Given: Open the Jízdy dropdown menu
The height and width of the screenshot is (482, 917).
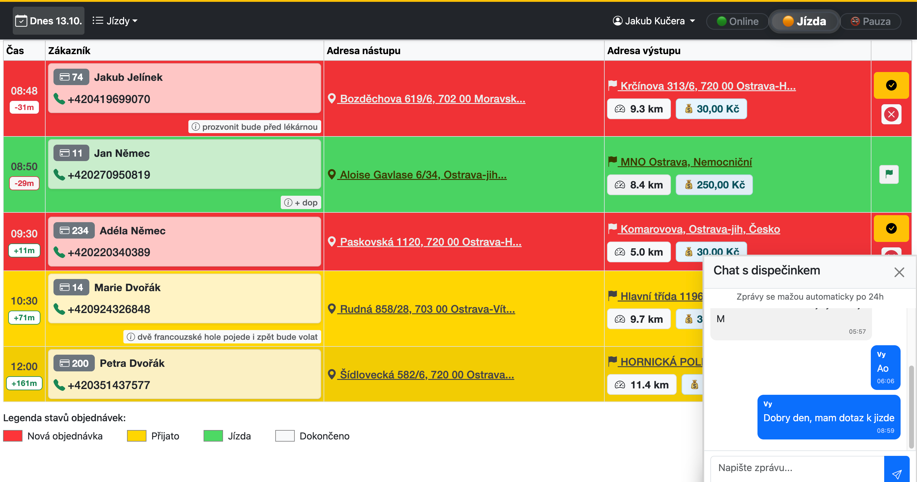Looking at the screenshot, I should tap(115, 21).
